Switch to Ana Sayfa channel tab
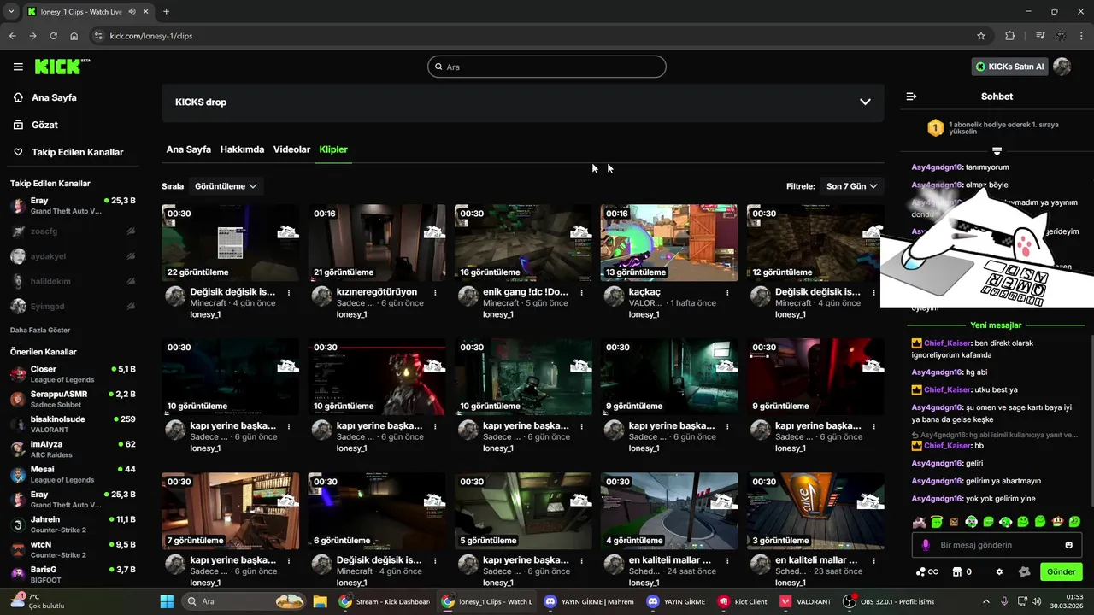Viewport: 1094px width, 615px height. 188,149
